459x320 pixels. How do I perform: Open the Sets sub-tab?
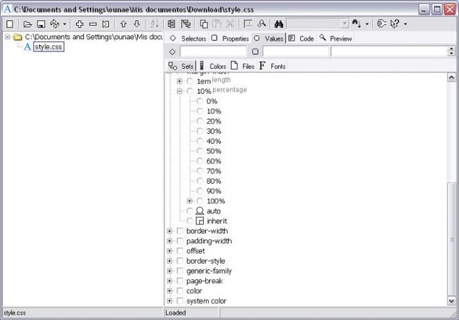tap(181, 66)
